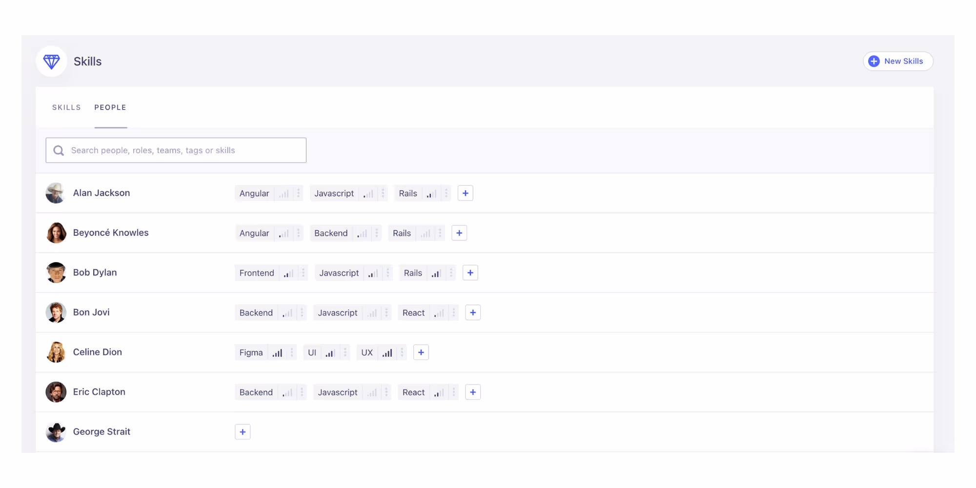
Task: Open options menu on Eric Clapton's Backend
Action: 302,392
